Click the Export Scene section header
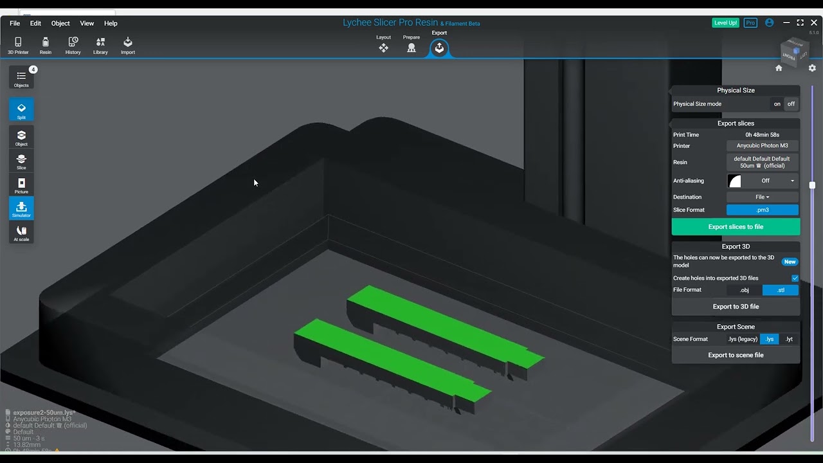 point(736,327)
